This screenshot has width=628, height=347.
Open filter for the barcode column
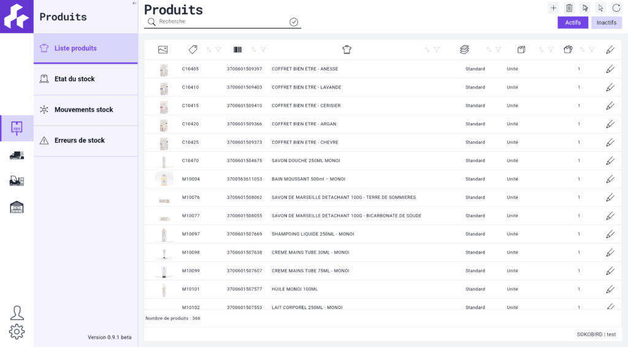[x=263, y=50]
